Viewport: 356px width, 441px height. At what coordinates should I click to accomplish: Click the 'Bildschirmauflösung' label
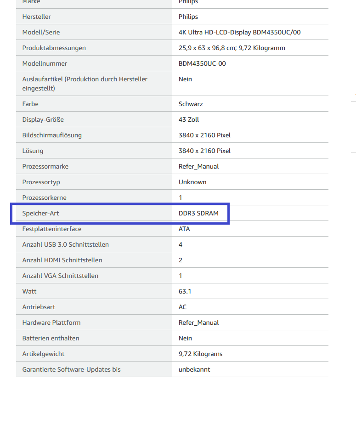[52, 135]
